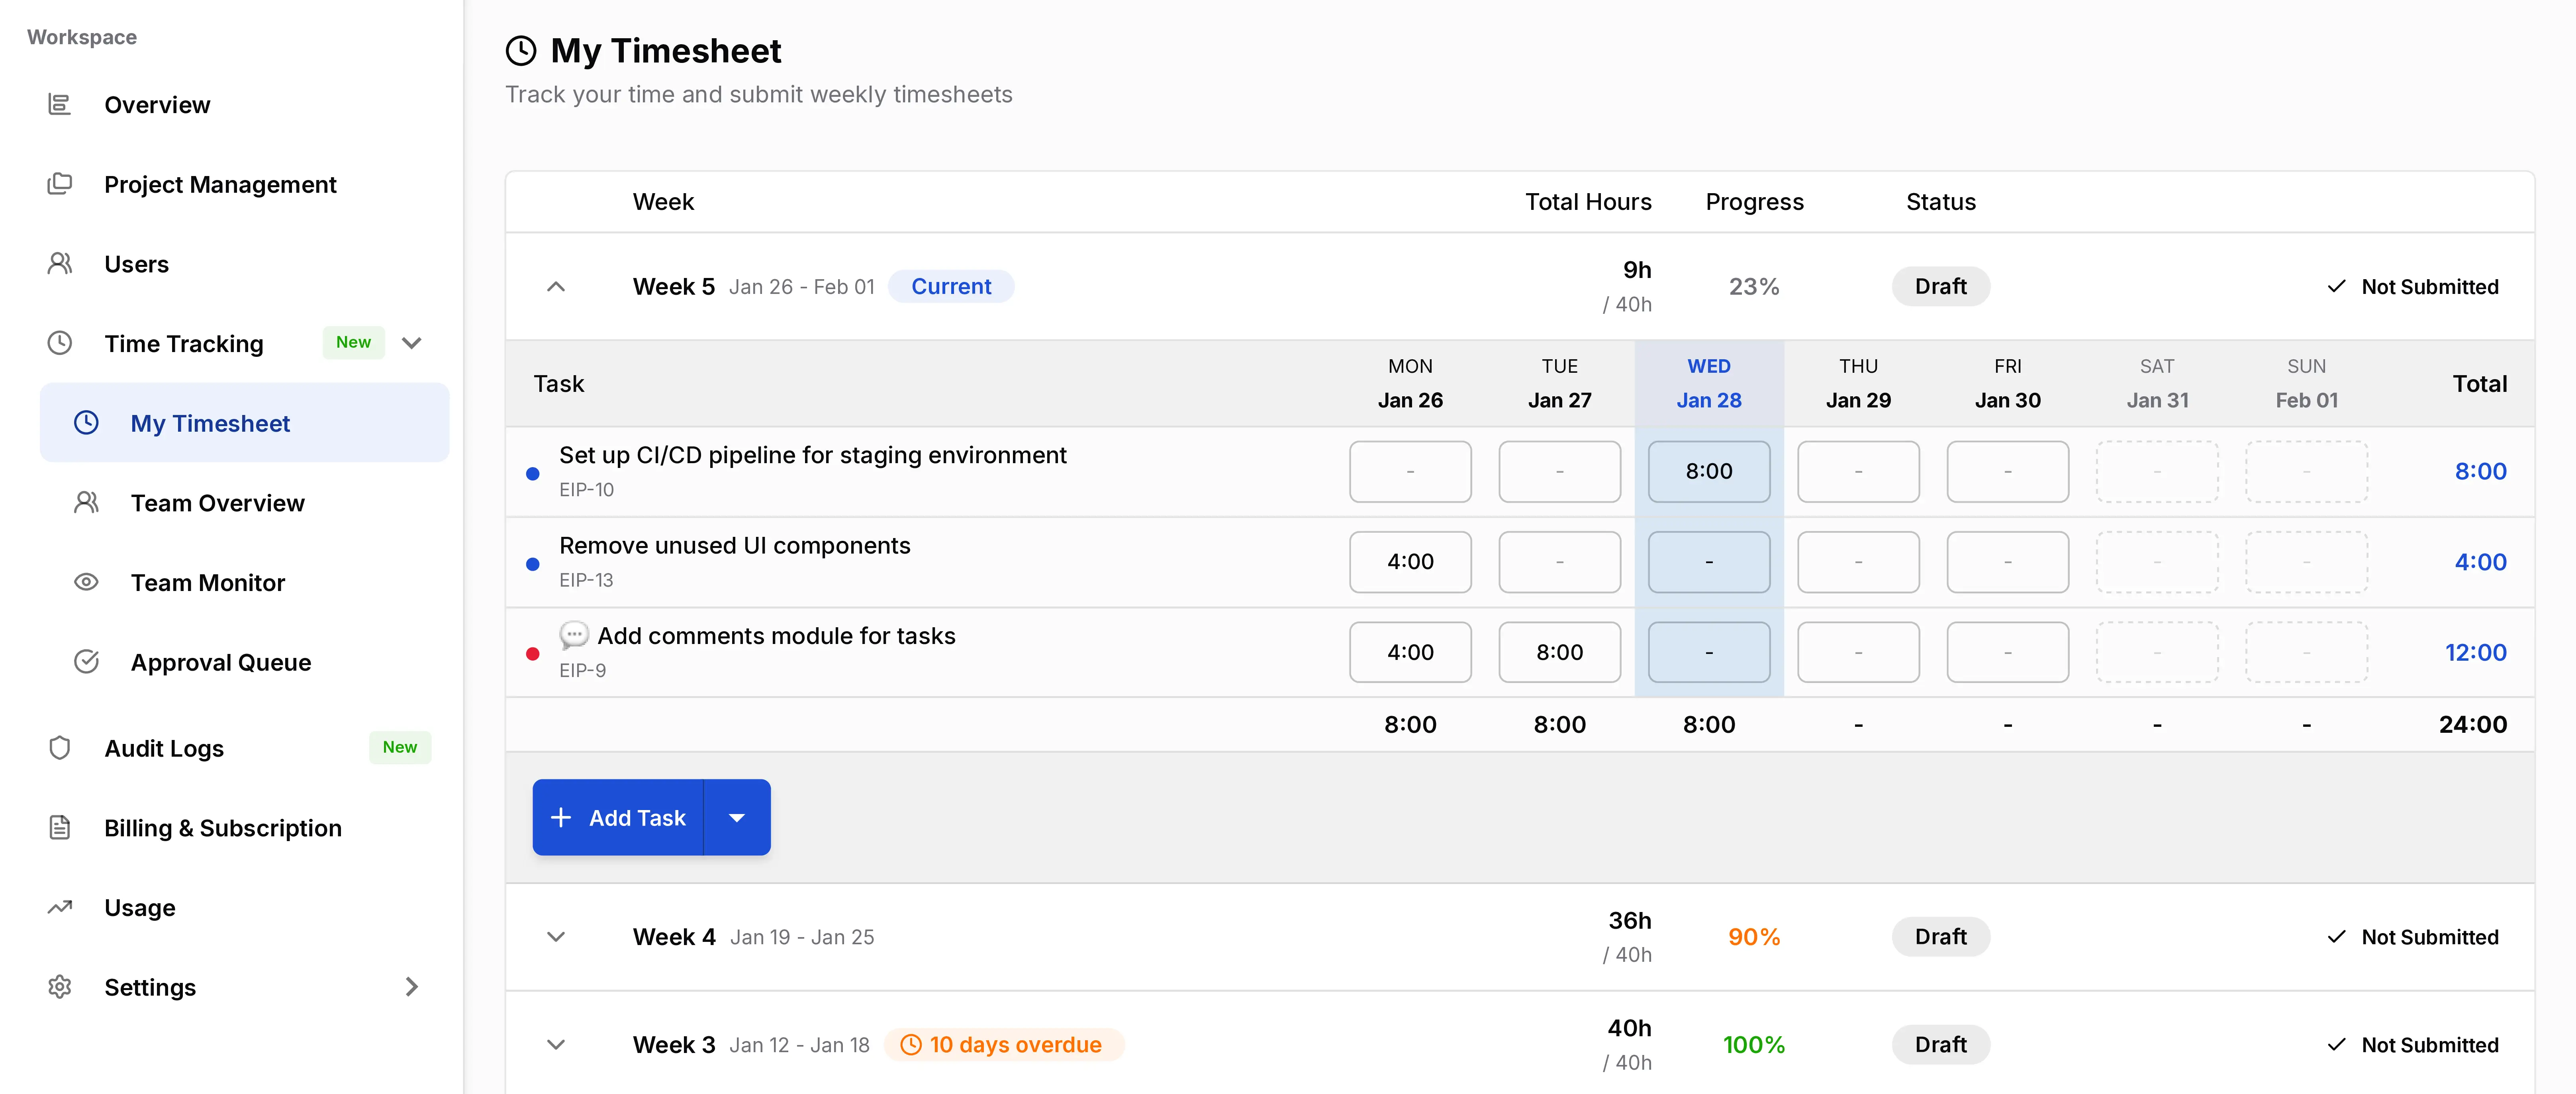The height and width of the screenshot is (1094, 2576).
Task: Click comment bubble icon on EIP-9 task
Action: coord(574,635)
